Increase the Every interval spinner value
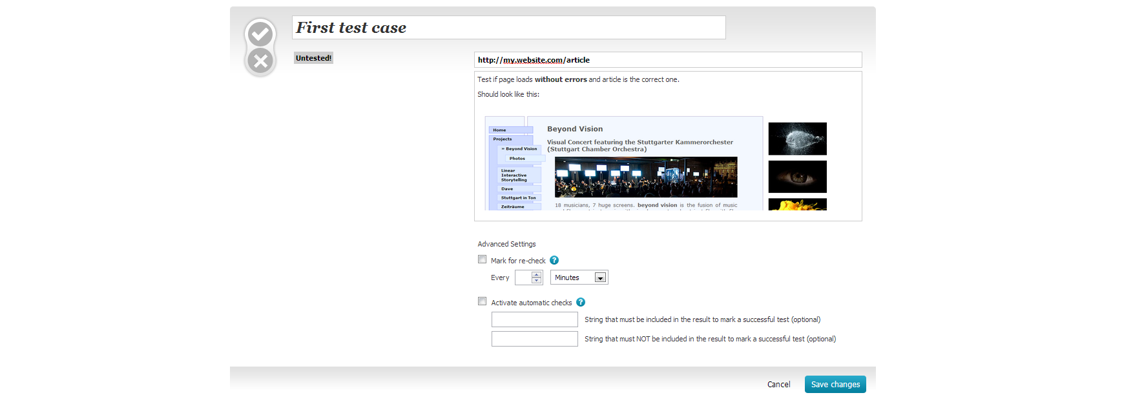 (536, 274)
